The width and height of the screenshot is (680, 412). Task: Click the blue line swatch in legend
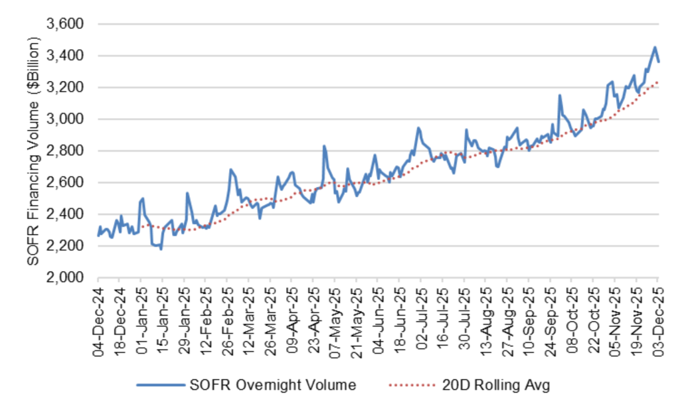tap(160, 385)
